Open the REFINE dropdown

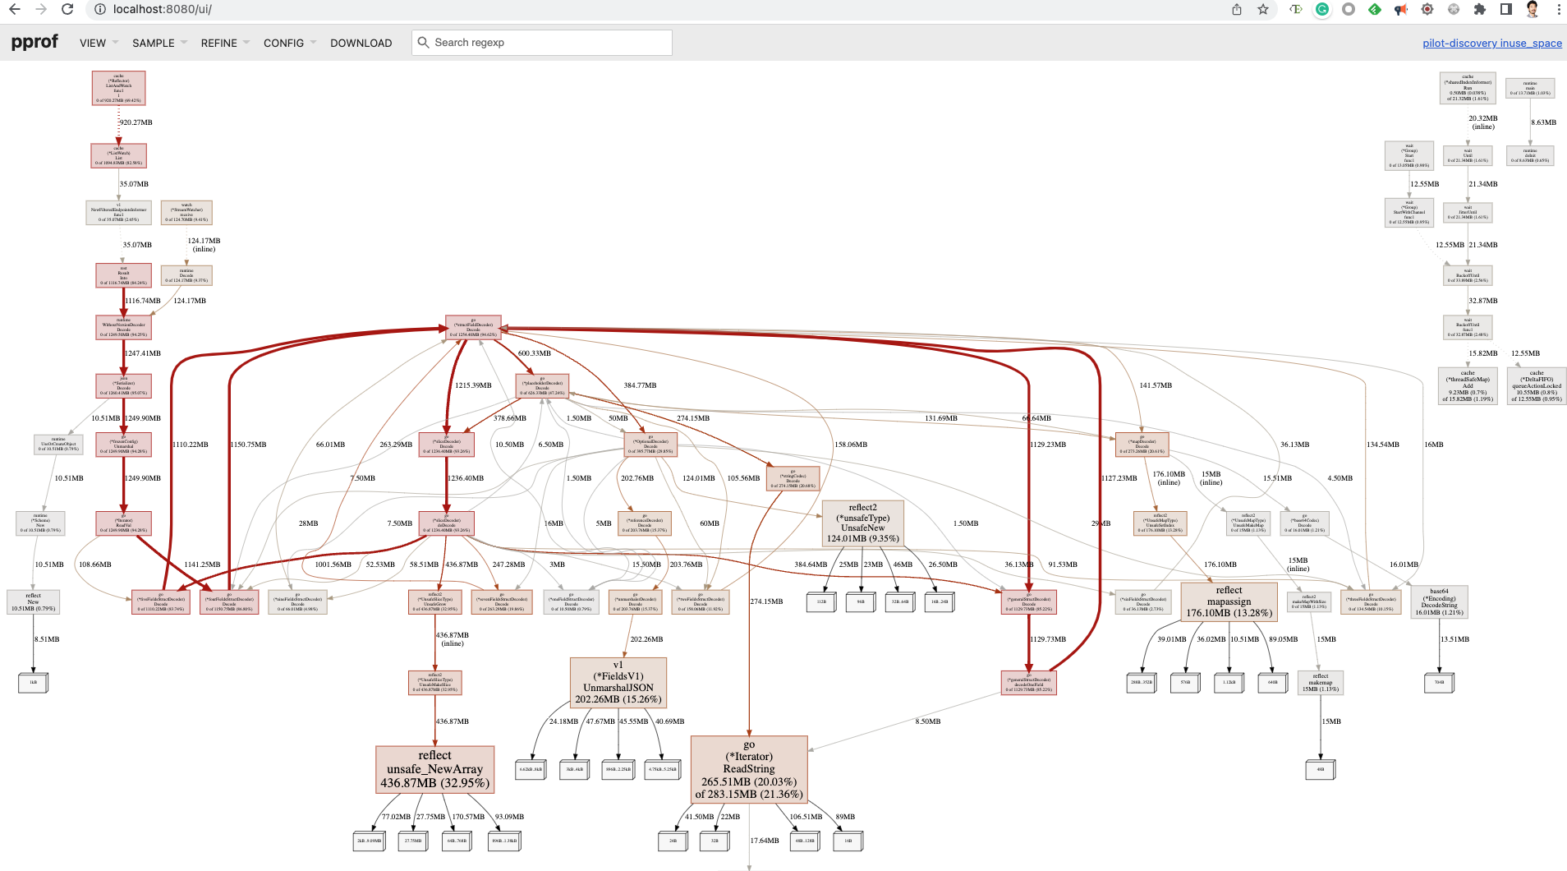[x=218, y=42]
